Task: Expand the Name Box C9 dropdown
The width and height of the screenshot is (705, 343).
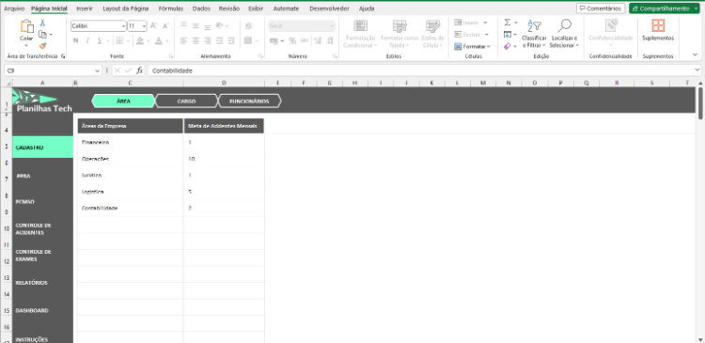Action: pyautogui.click(x=98, y=70)
